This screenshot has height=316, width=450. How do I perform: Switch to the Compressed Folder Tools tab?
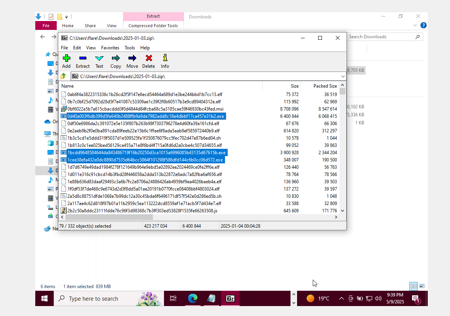[153, 26]
